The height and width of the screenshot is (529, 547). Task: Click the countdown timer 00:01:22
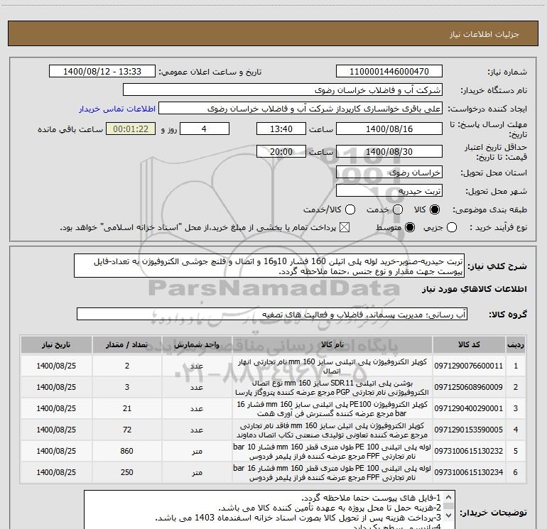click(x=131, y=129)
